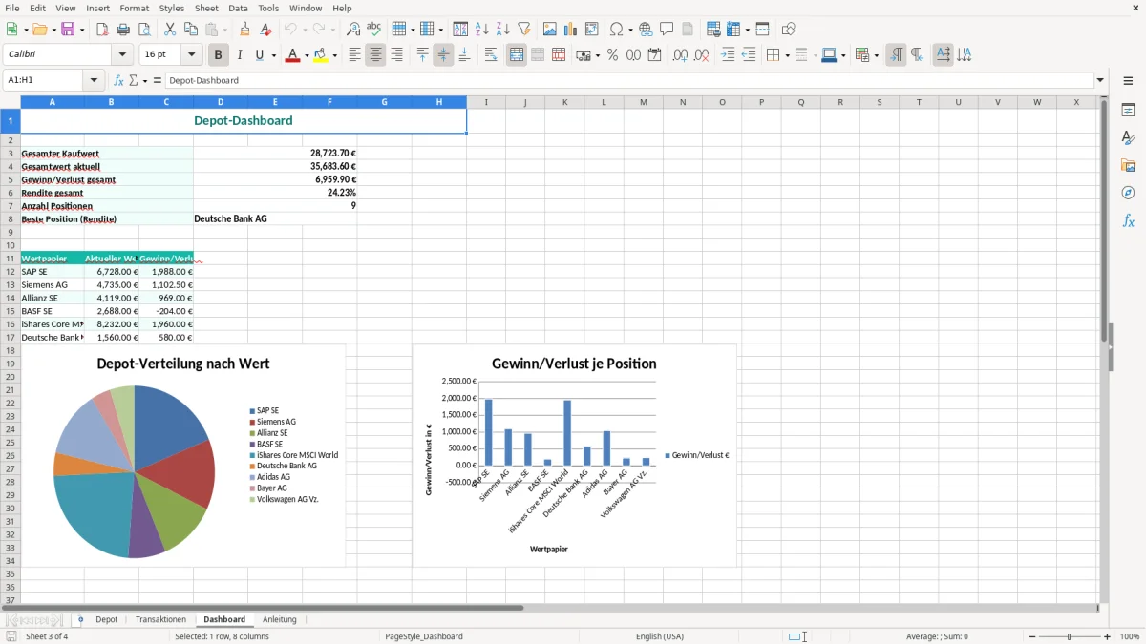Viewport: 1146px width, 644px height.
Task: Open the Data menu
Action: [238, 8]
